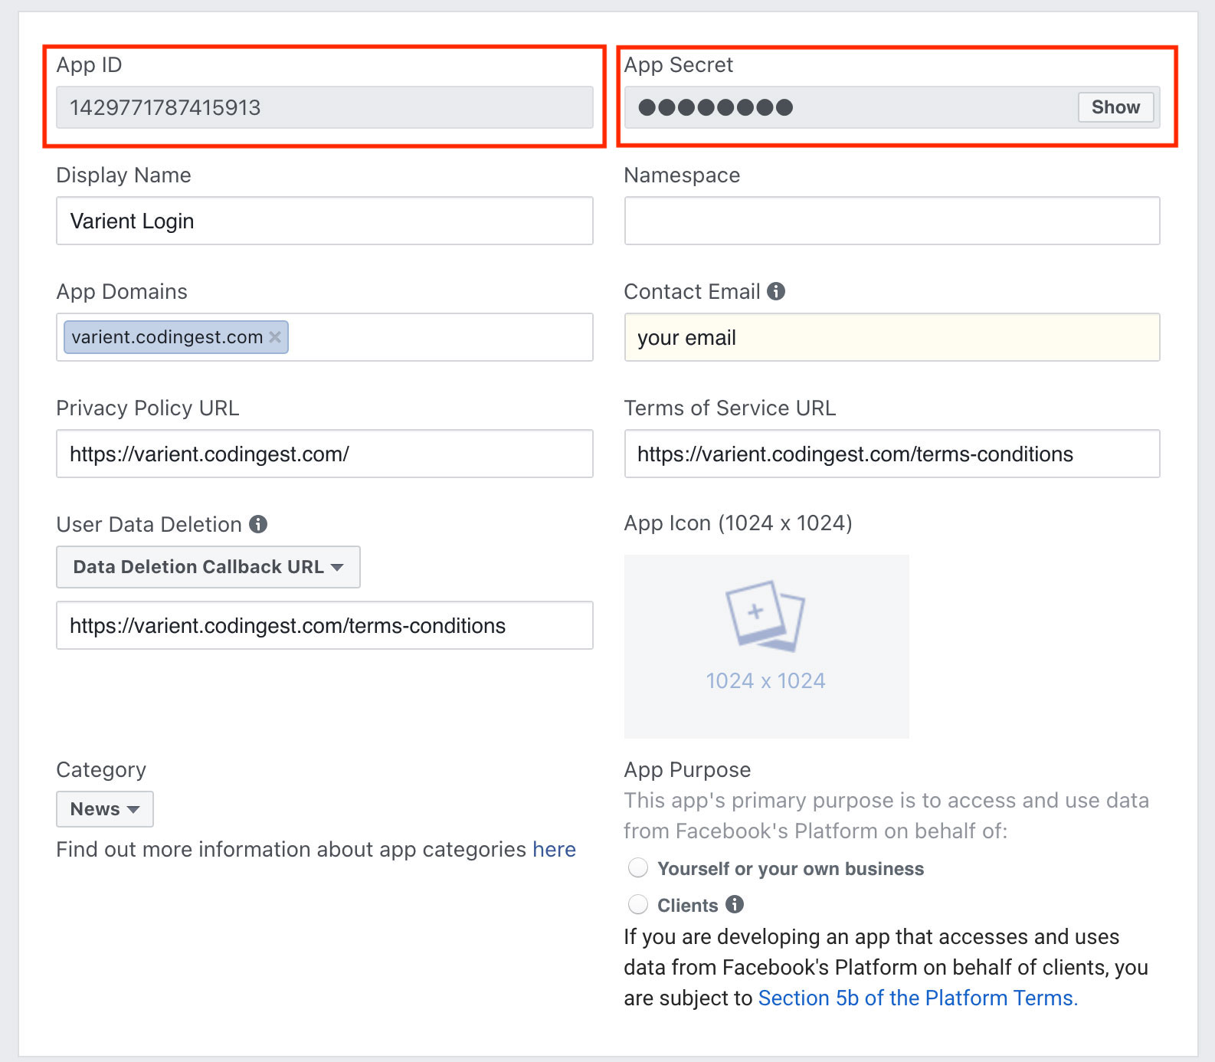Viewport: 1215px width, 1062px height.
Task: Click the User Data Deletion info icon
Action: (258, 524)
